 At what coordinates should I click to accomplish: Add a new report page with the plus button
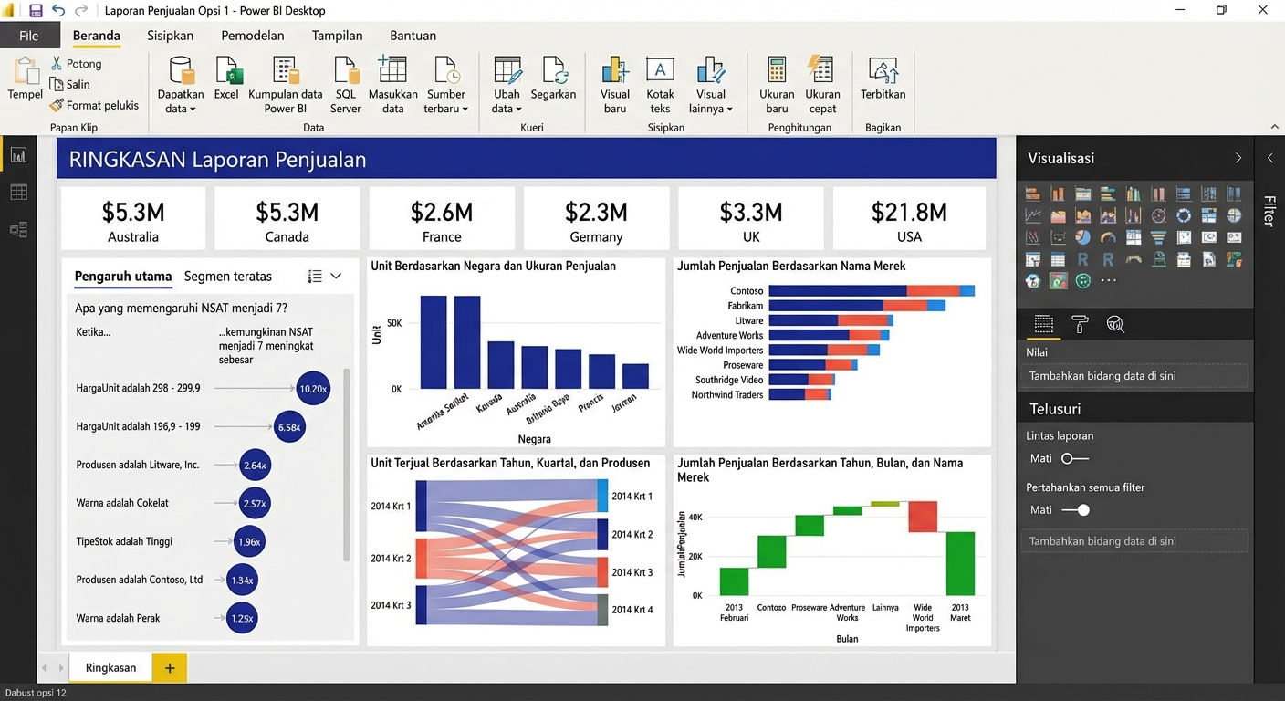[x=169, y=667]
